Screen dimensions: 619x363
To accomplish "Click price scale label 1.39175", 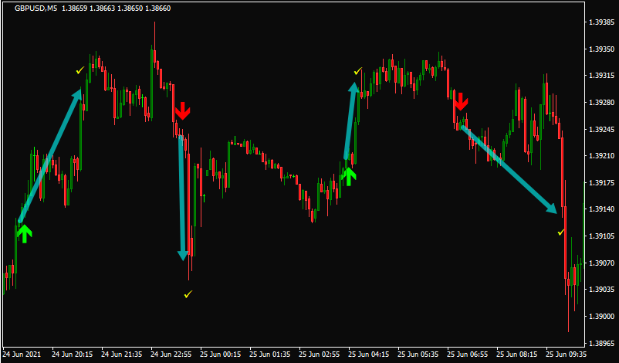I will (x=601, y=182).
